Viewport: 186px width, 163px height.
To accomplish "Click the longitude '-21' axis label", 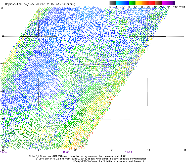I will (111, 150).
